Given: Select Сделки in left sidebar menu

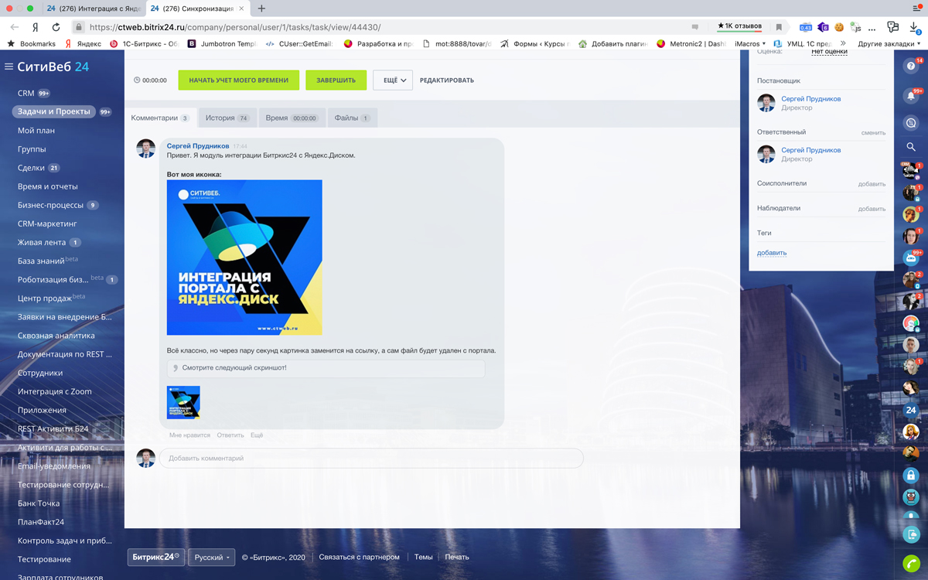Looking at the screenshot, I should coord(32,168).
